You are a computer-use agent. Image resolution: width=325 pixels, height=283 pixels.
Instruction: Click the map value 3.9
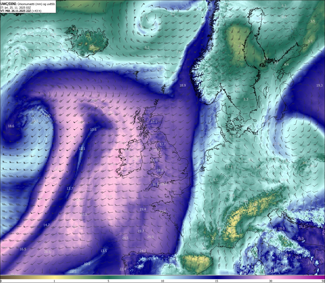tap(266, 59)
